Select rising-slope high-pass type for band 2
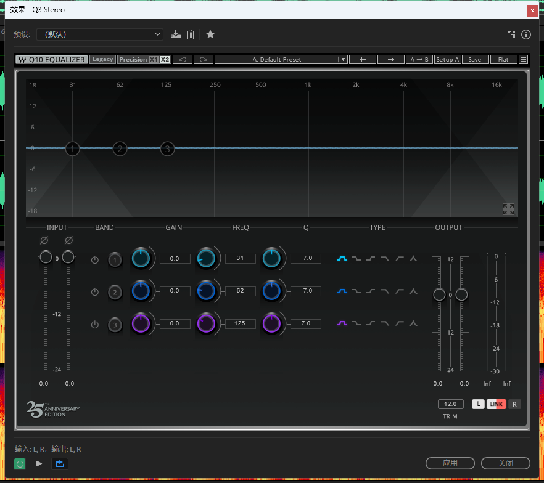This screenshot has width=544, height=483. pyautogui.click(x=399, y=291)
